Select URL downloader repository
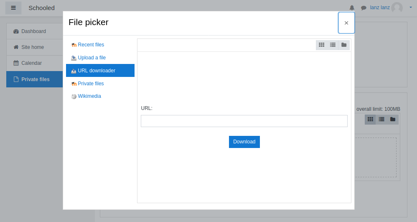The width and height of the screenshot is (417, 222). coord(100,71)
